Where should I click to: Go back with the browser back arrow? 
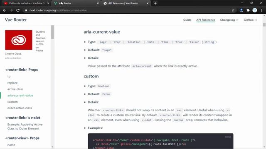5,10
